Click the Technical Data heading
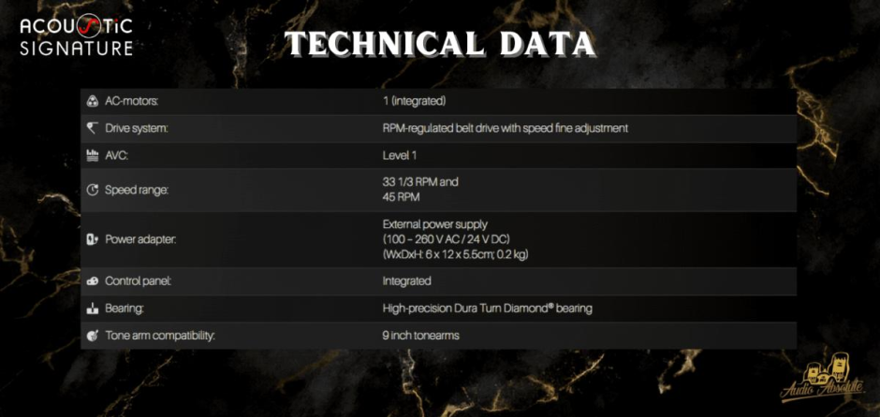This screenshot has width=880, height=417. tap(439, 44)
